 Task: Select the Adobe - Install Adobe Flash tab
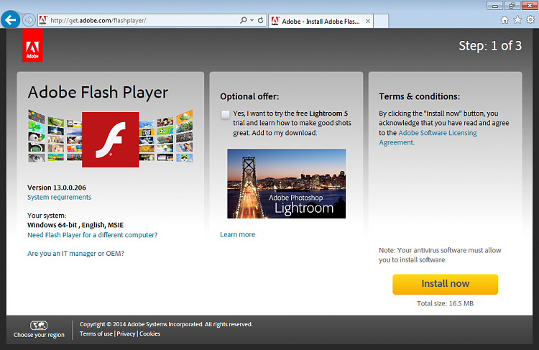pos(321,21)
